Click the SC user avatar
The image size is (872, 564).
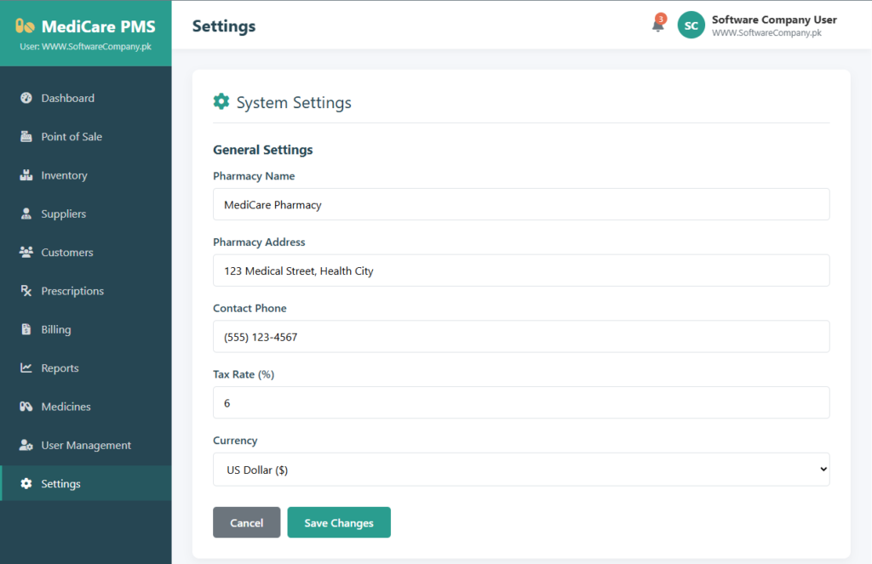(x=691, y=26)
